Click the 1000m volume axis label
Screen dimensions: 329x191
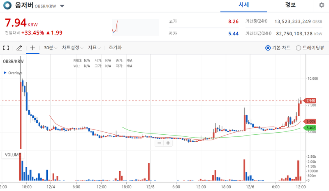[x=313, y=171]
